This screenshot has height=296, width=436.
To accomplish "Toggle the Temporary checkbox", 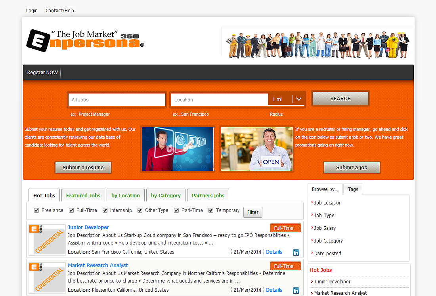I will (x=211, y=210).
